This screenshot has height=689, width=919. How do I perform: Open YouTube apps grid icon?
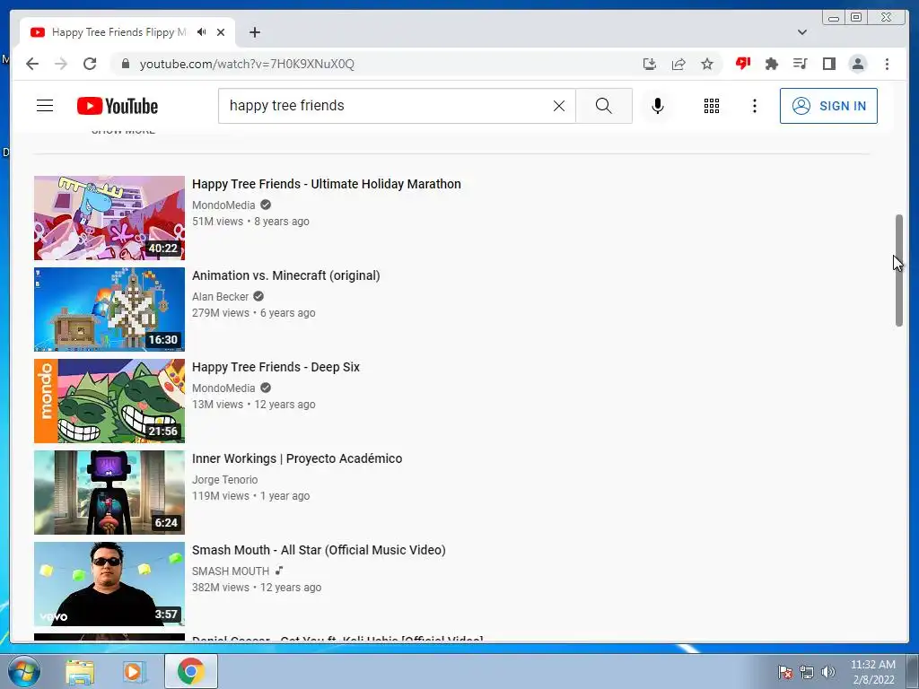712,106
